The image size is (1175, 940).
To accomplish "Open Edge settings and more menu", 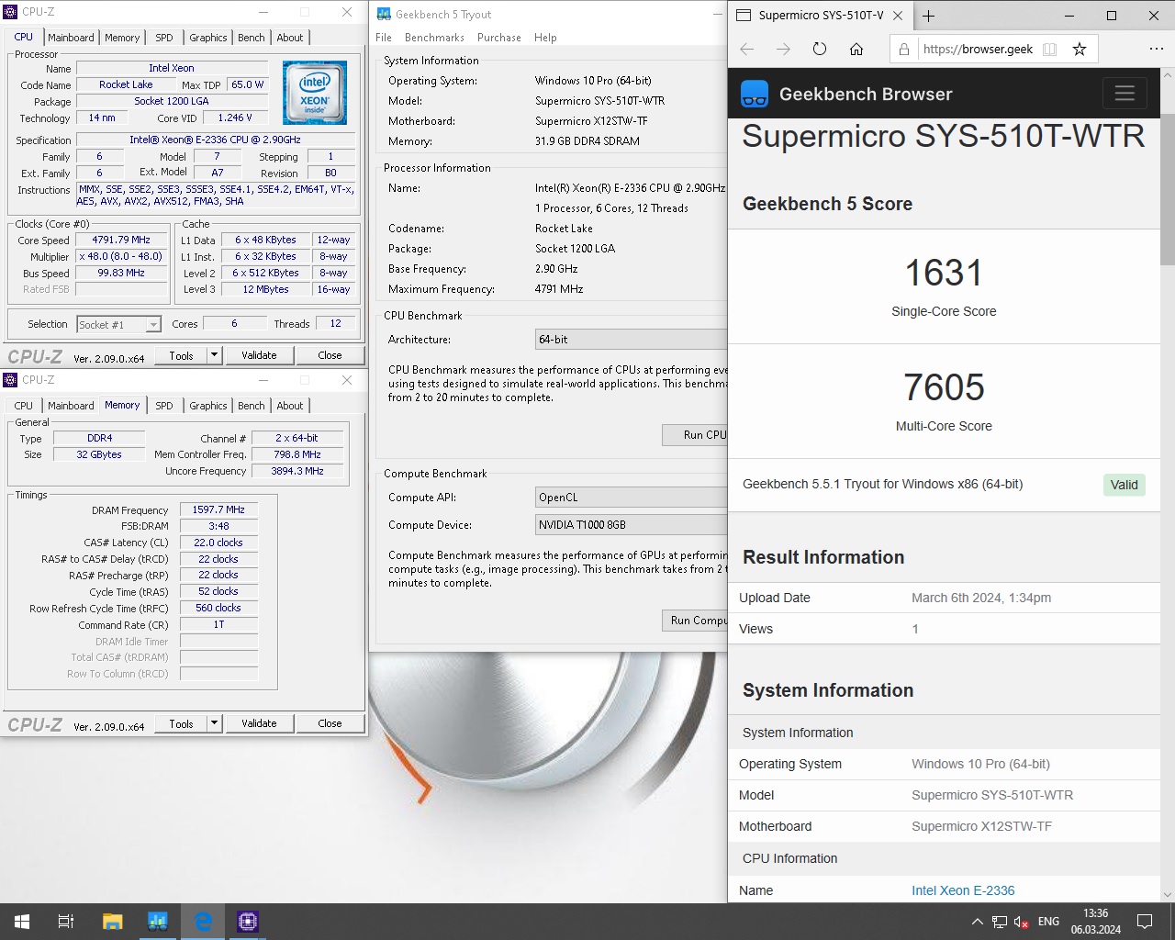I will point(1156,50).
